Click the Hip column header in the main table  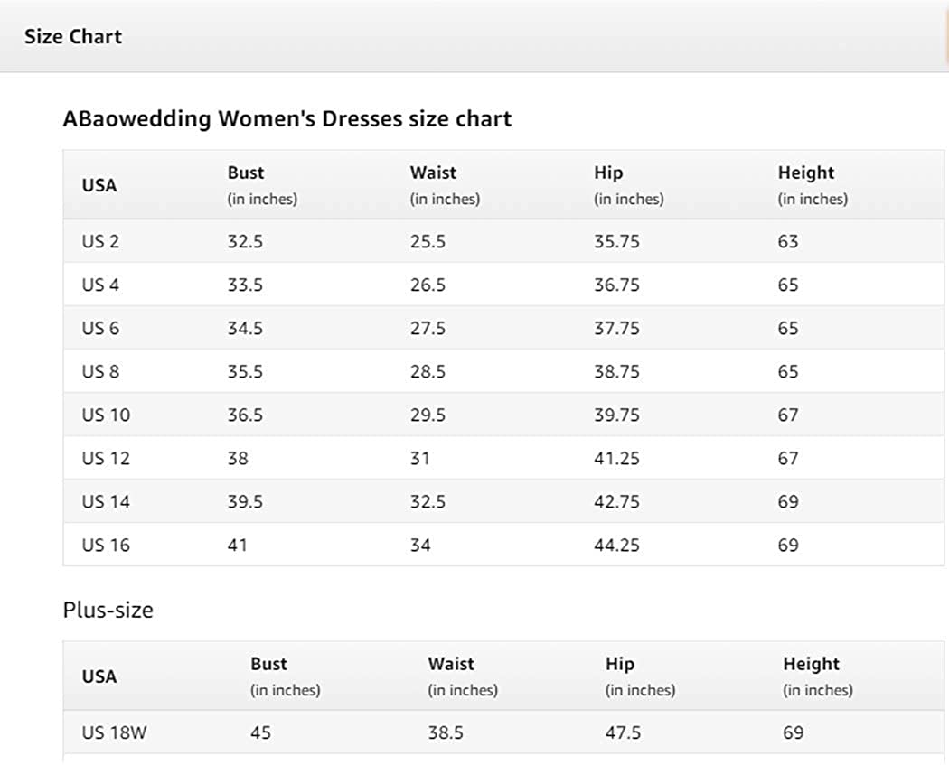pyautogui.click(x=608, y=173)
